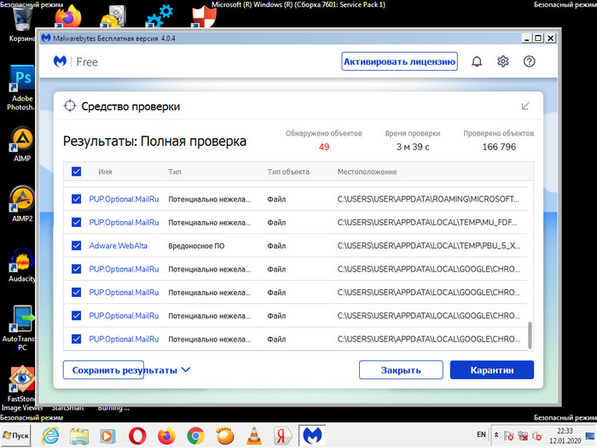Show hidden tray icons arrow
Image resolution: width=597 pixels, height=448 pixels.
point(496,434)
